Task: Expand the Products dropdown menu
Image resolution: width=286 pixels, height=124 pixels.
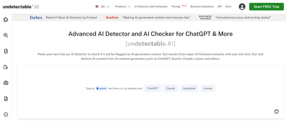Action: click(123, 6)
